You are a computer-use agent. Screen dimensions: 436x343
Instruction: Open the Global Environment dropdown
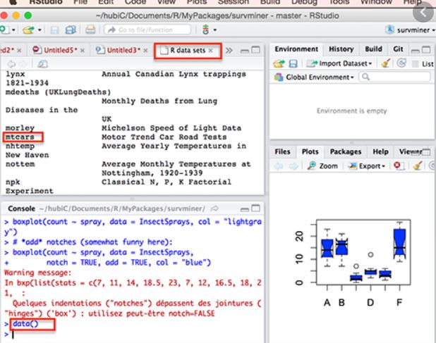point(314,77)
